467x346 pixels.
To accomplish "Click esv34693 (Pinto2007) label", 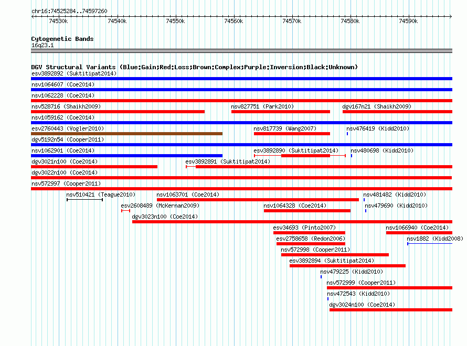I will tap(304, 228).
